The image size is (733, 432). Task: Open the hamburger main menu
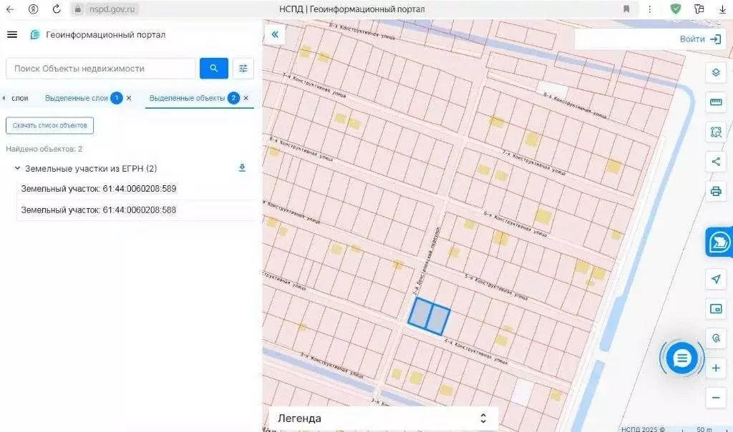pyautogui.click(x=12, y=34)
